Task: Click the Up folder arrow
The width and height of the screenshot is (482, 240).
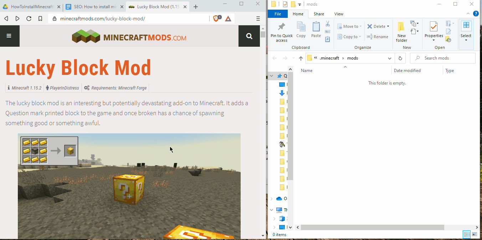Action: pyautogui.click(x=301, y=58)
